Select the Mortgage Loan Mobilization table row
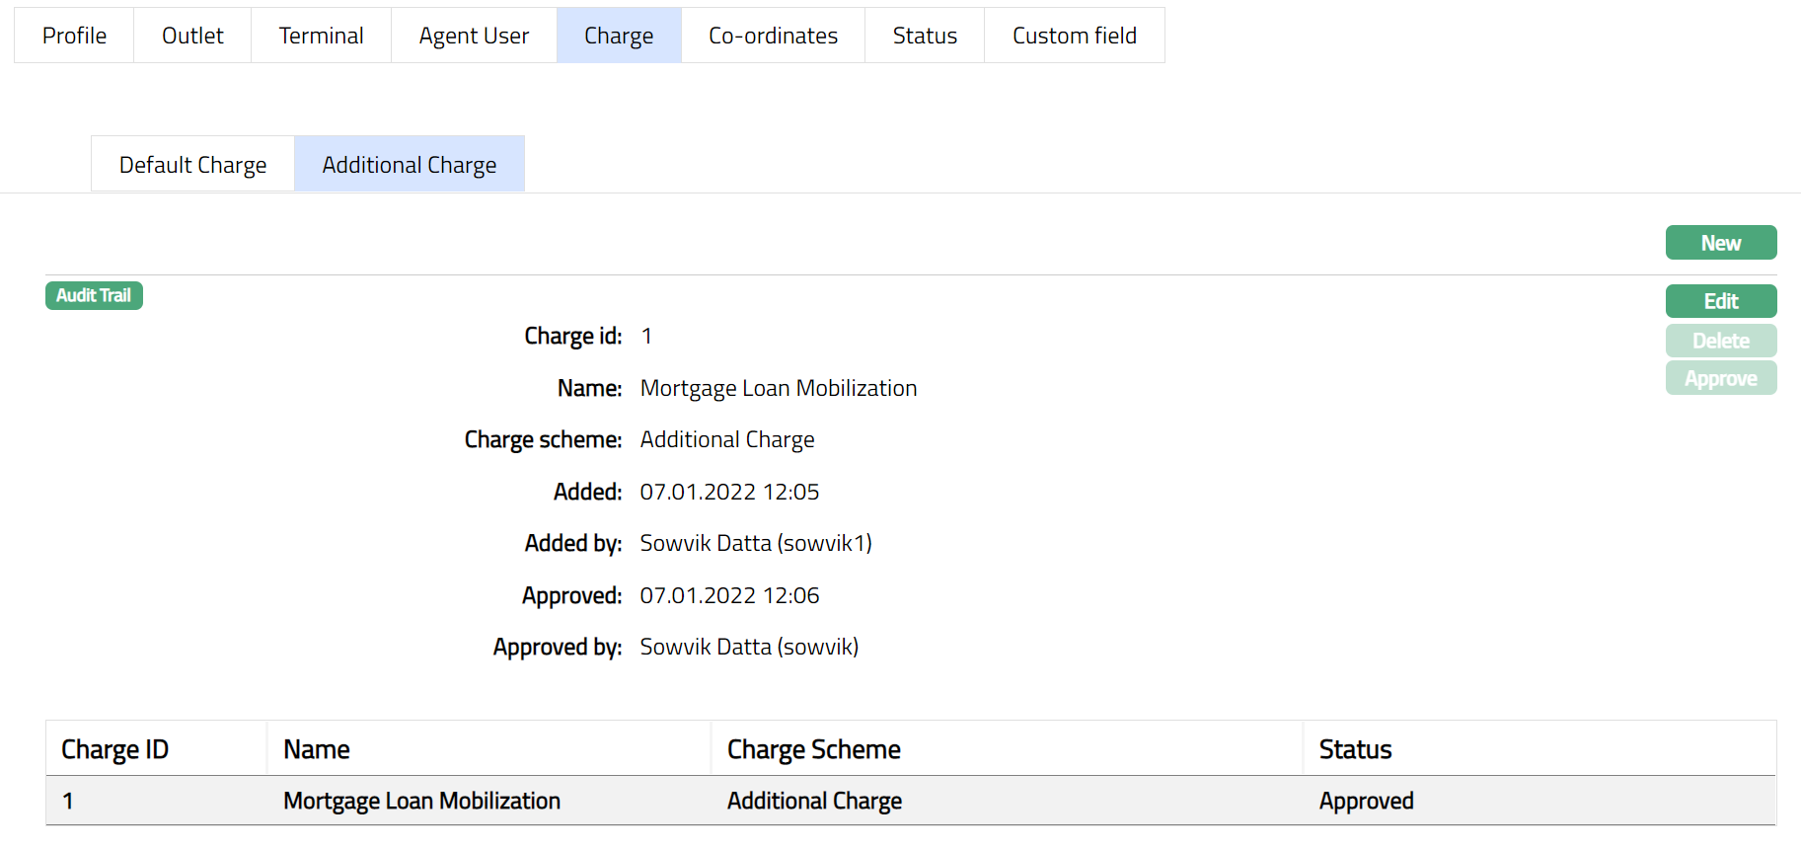The height and width of the screenshot is (848, 1801). tap(421, 801)
